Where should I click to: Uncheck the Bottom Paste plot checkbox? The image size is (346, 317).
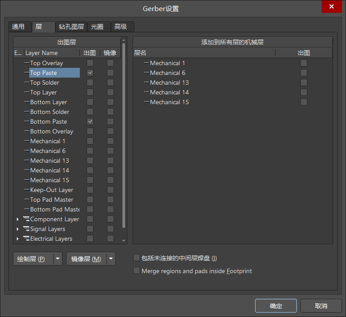pos(90,121)
